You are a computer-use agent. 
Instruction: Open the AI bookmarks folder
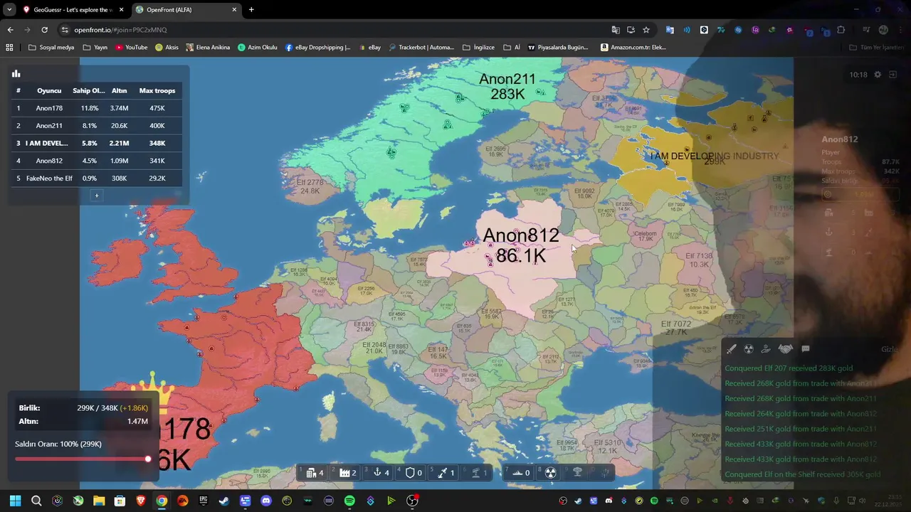click(x=512, y=48)
